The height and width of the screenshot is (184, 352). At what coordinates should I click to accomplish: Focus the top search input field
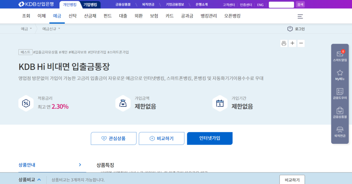[281, 5]
